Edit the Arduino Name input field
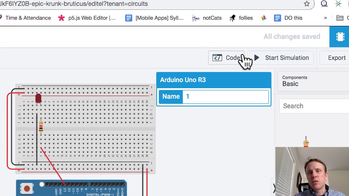The height and width of the screenshot is (196, 349). point(226,96)
